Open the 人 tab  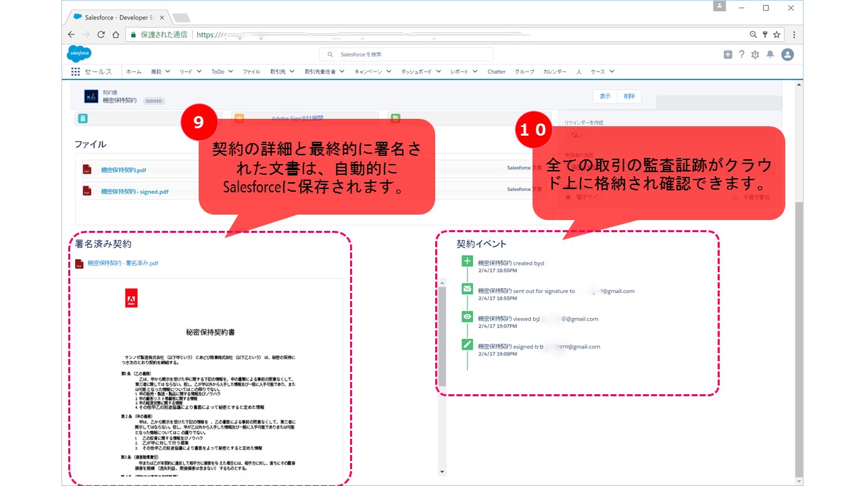pyautogui.click(x=579, y=72)
